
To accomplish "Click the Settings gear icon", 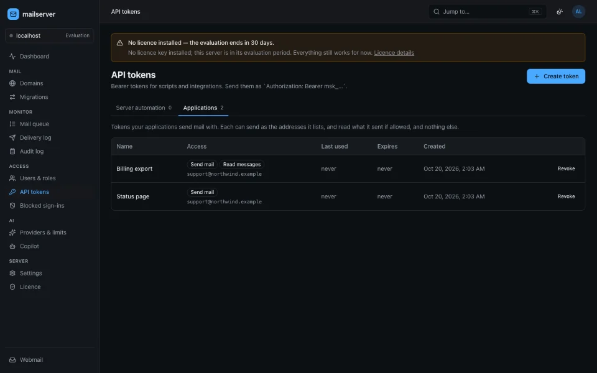I will coord(12,274).
